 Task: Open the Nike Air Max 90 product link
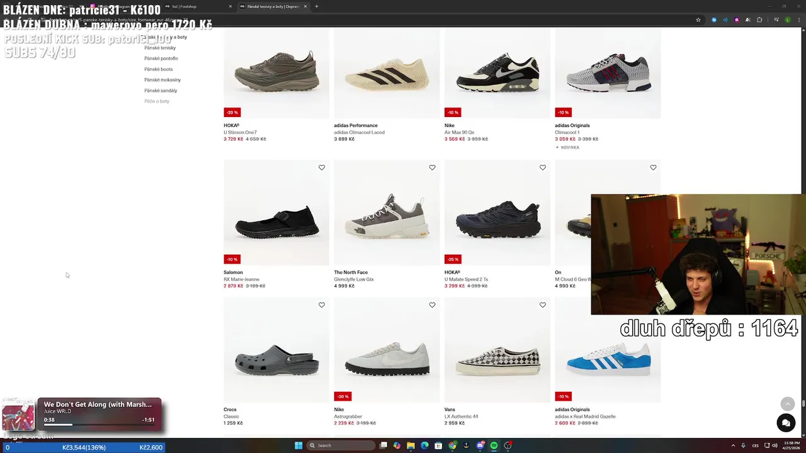pos(459,132)
